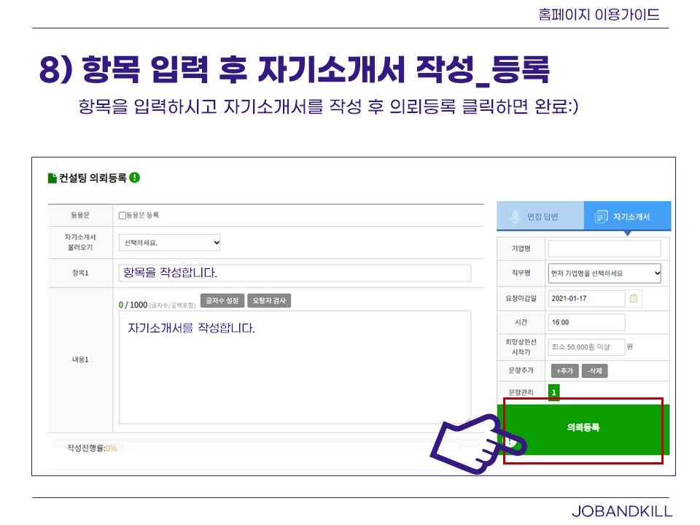Viewport: 700px width, 525px height.
Task: Click the document icon on 자기소개서 tab
Action: (601, 217)
